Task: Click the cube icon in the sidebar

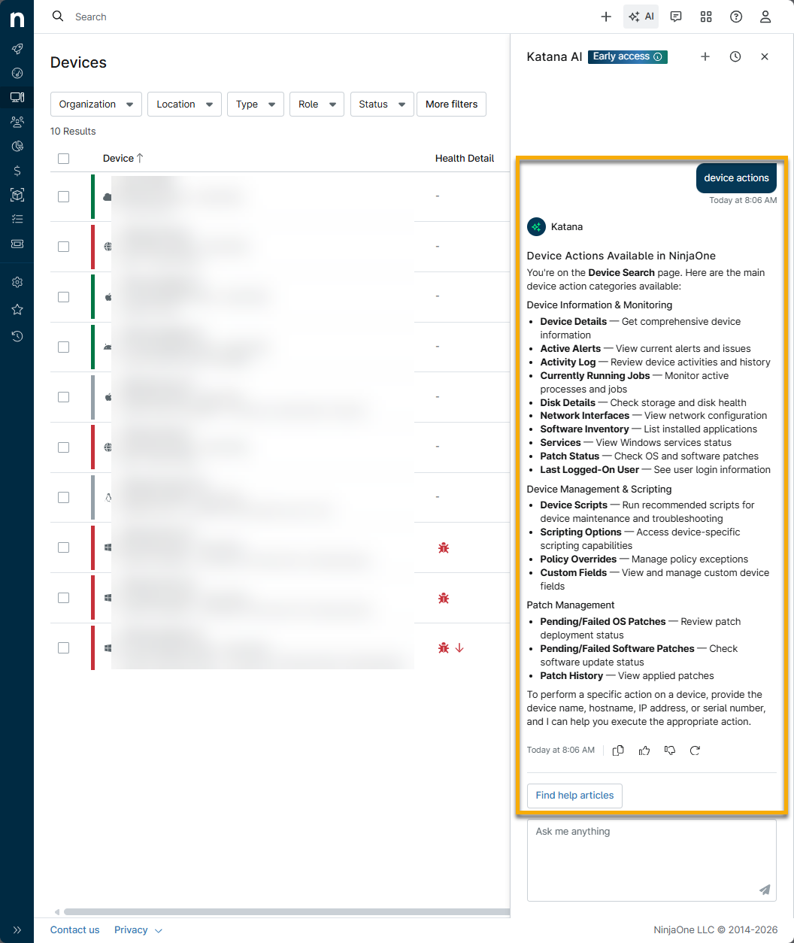Action: point(17,195)
